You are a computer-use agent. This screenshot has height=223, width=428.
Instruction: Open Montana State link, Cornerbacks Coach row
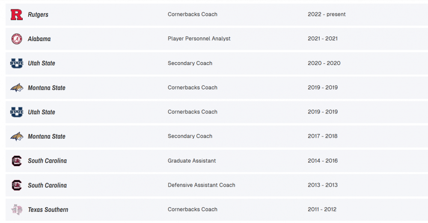pyautogui.click(x=47, y=88)
